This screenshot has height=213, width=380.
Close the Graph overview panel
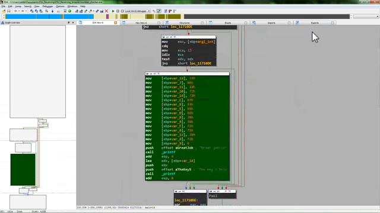coord(73,22)
